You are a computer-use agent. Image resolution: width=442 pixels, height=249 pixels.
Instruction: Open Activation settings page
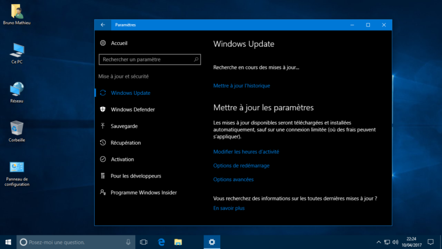pos(122,159)
